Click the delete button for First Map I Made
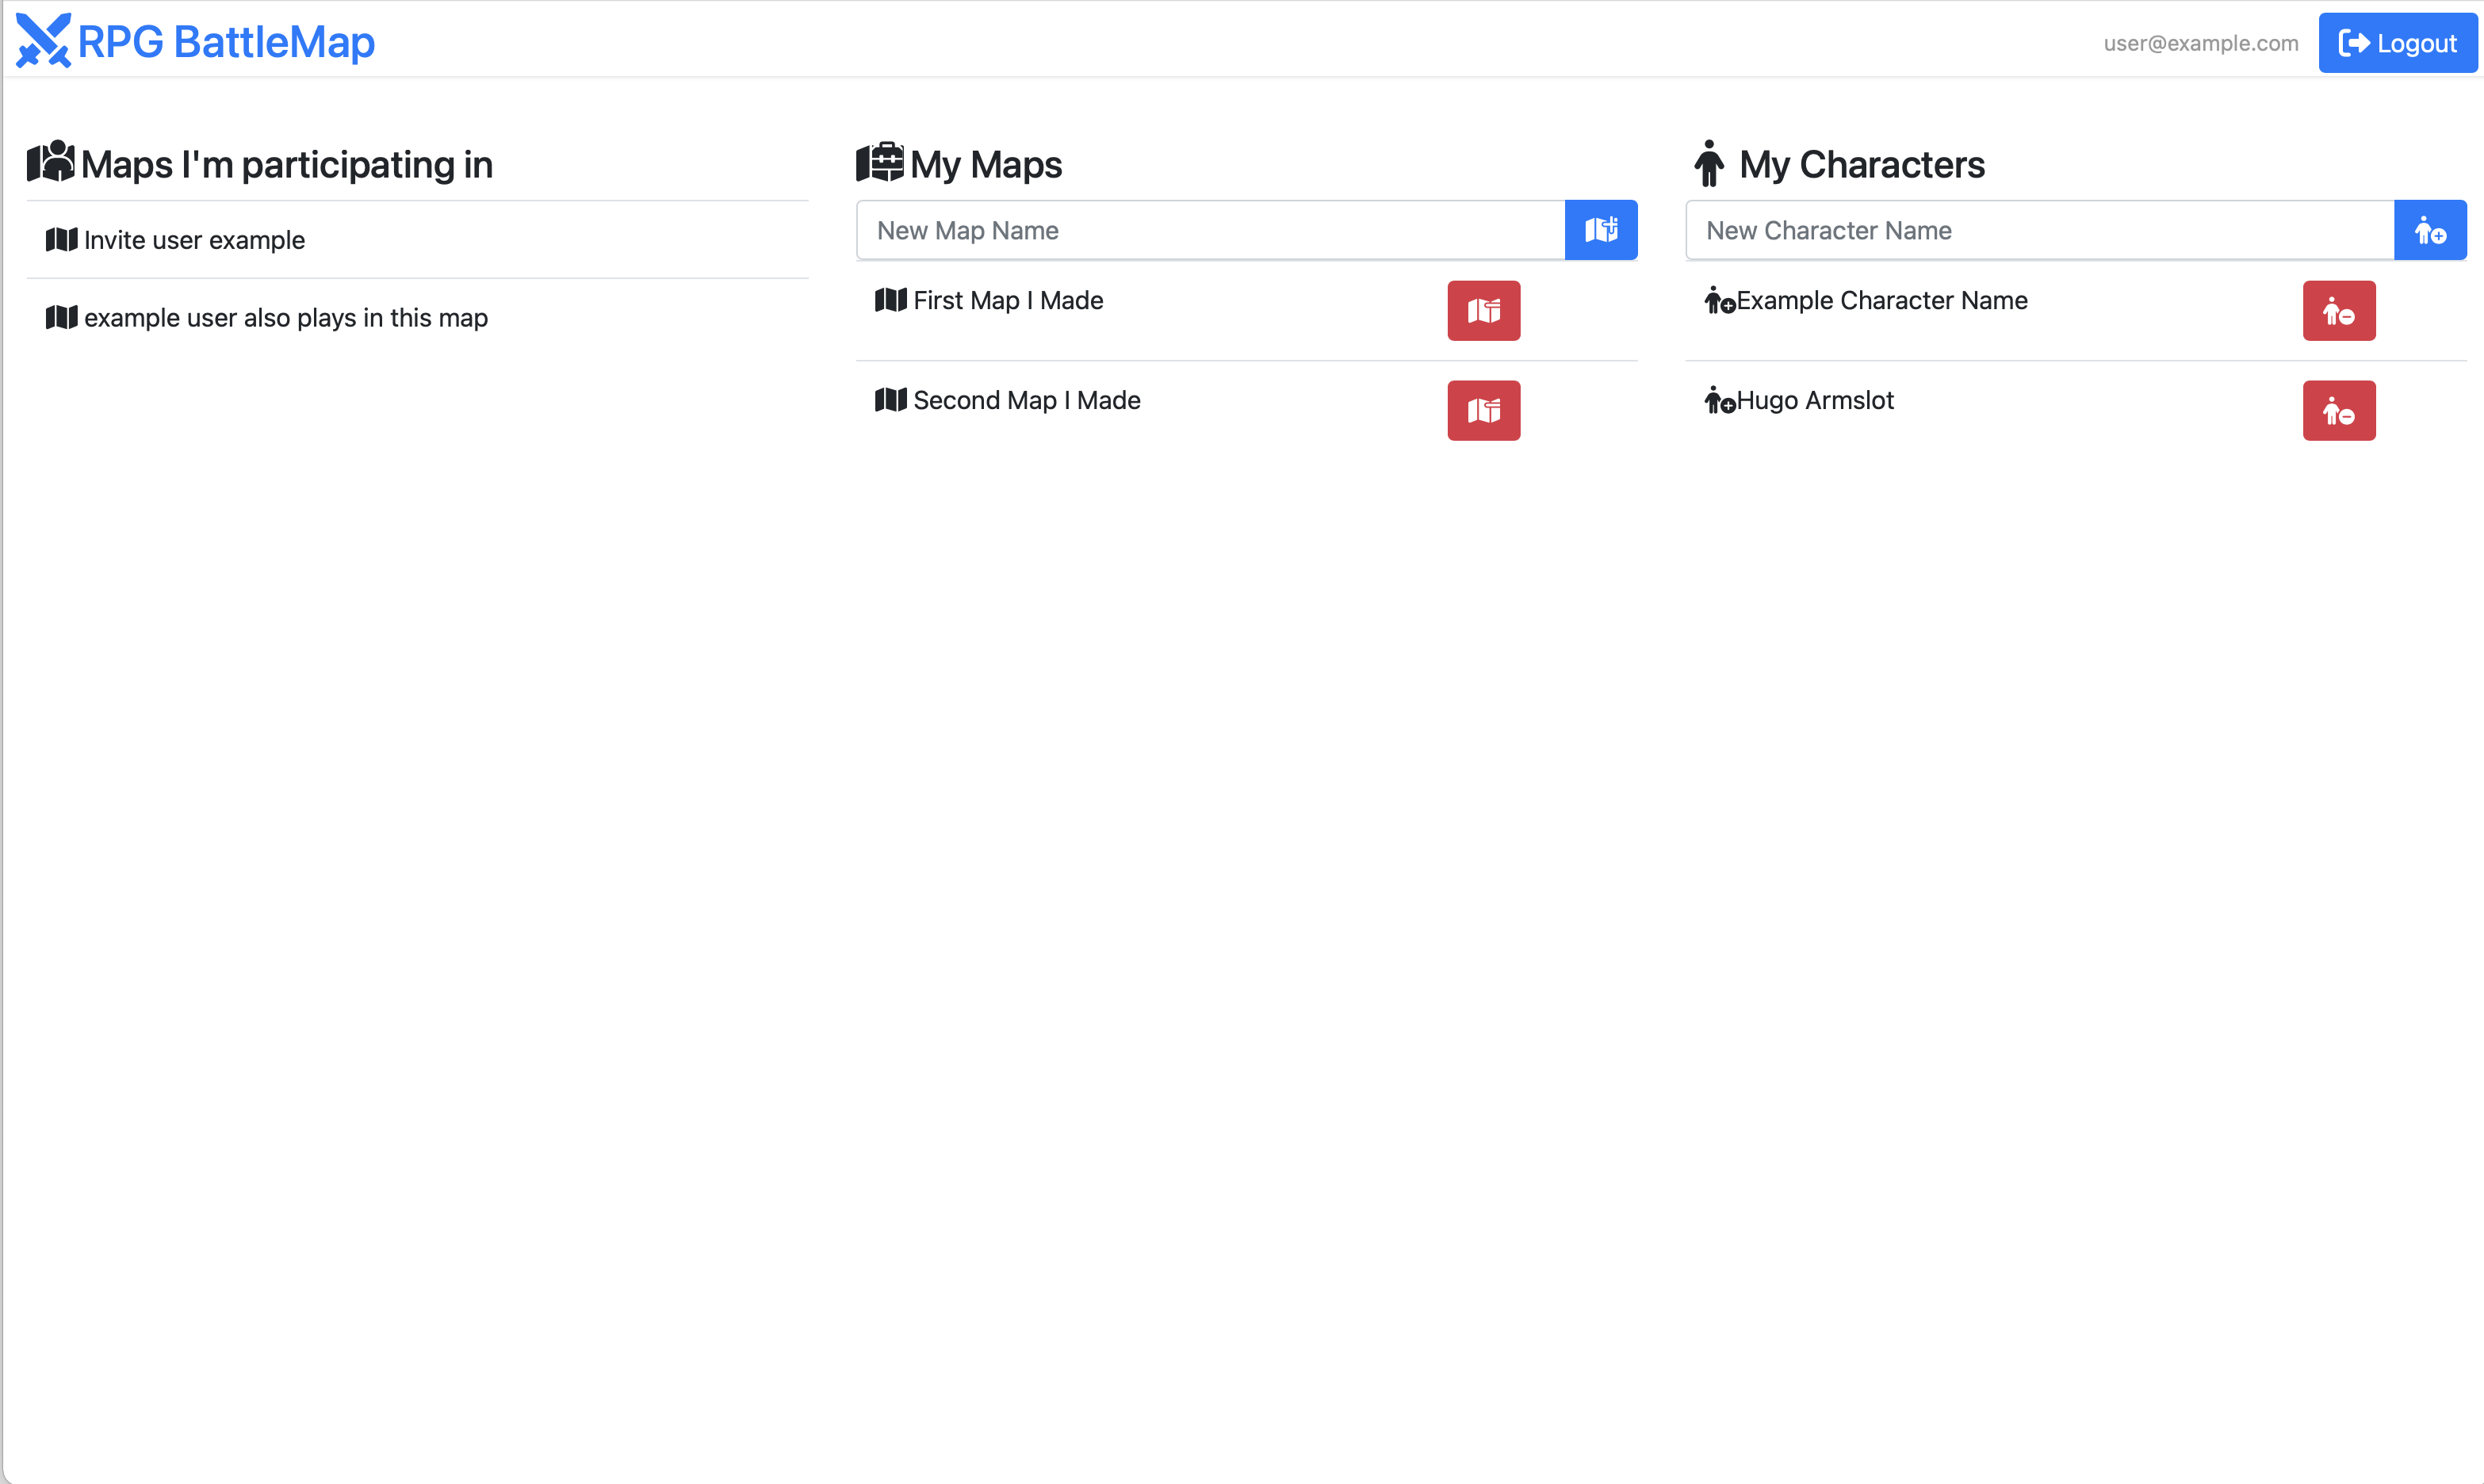The image size is (2484, 1484). point(1483,310)
